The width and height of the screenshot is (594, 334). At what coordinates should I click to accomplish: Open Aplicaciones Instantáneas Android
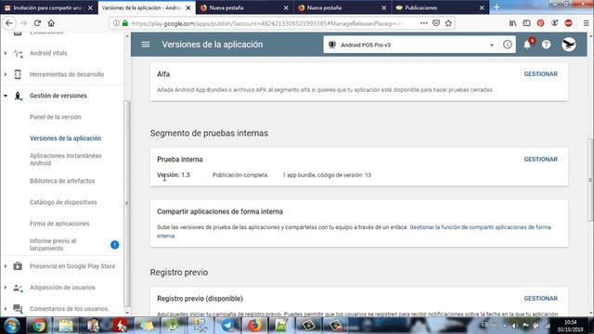66,160
